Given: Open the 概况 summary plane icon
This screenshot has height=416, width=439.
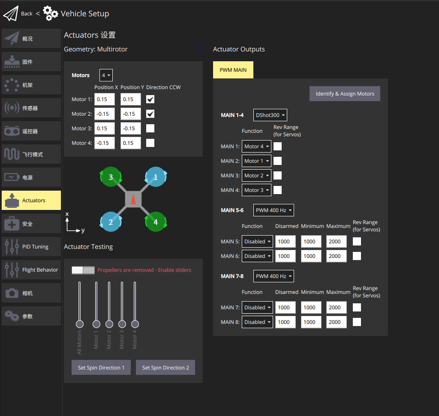Looking at the screenshot, I should 12,38.
